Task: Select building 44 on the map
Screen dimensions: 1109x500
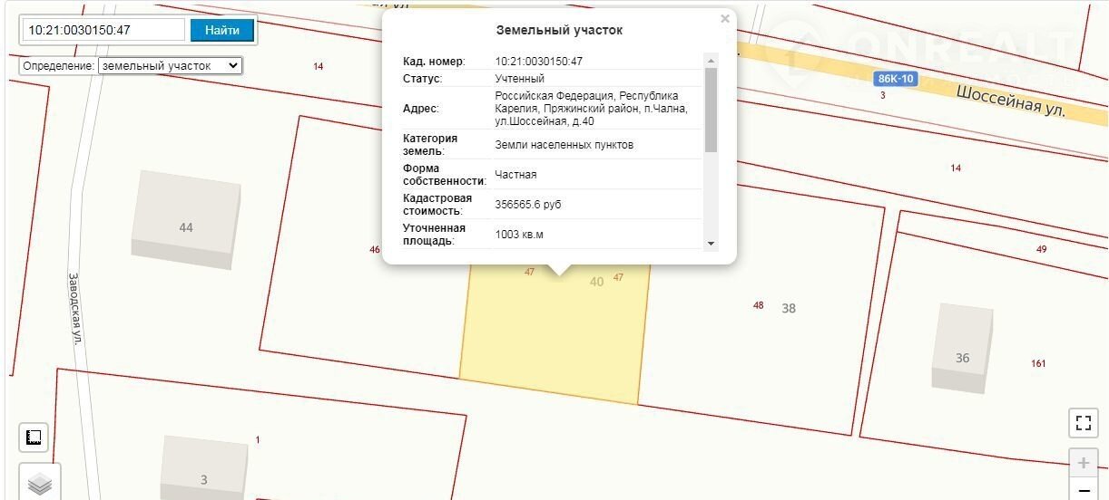Action: pos(186,220)
